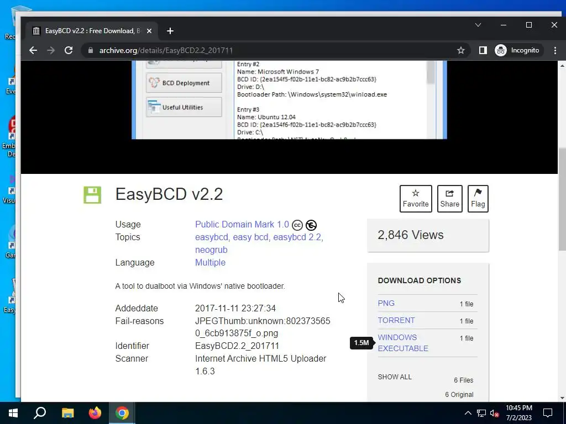Open taskbar Search magnifier
Viewport: 566px width, 424px height.
[x=40, y=413]
